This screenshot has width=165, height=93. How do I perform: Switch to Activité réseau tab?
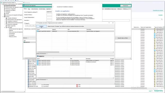(42, 9)
